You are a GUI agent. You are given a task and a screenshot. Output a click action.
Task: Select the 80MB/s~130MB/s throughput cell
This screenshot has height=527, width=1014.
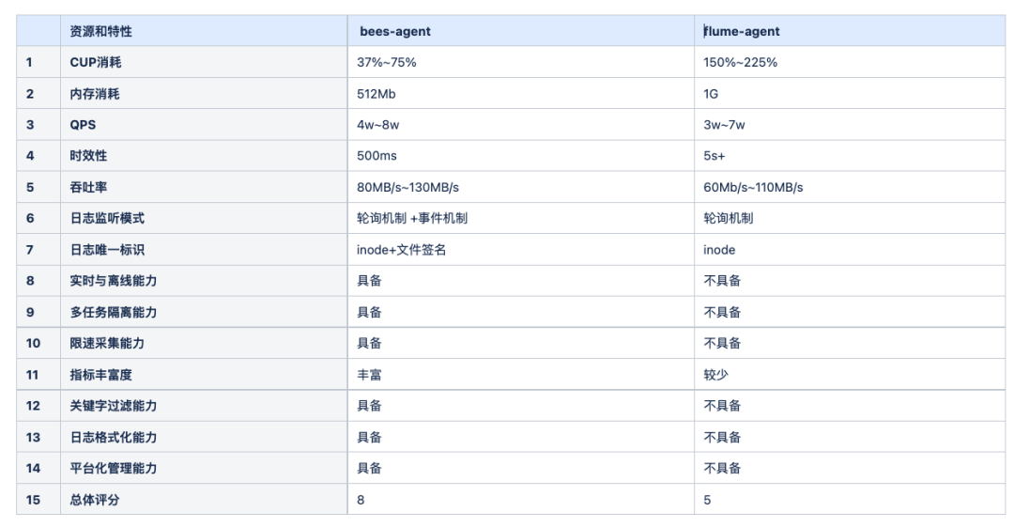(408, 187)
